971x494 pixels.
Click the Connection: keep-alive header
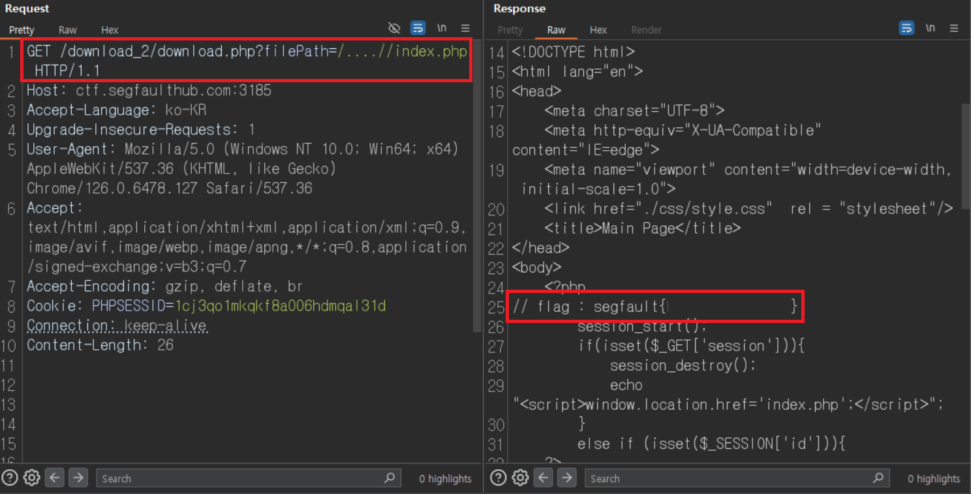[x=117, y=326]
